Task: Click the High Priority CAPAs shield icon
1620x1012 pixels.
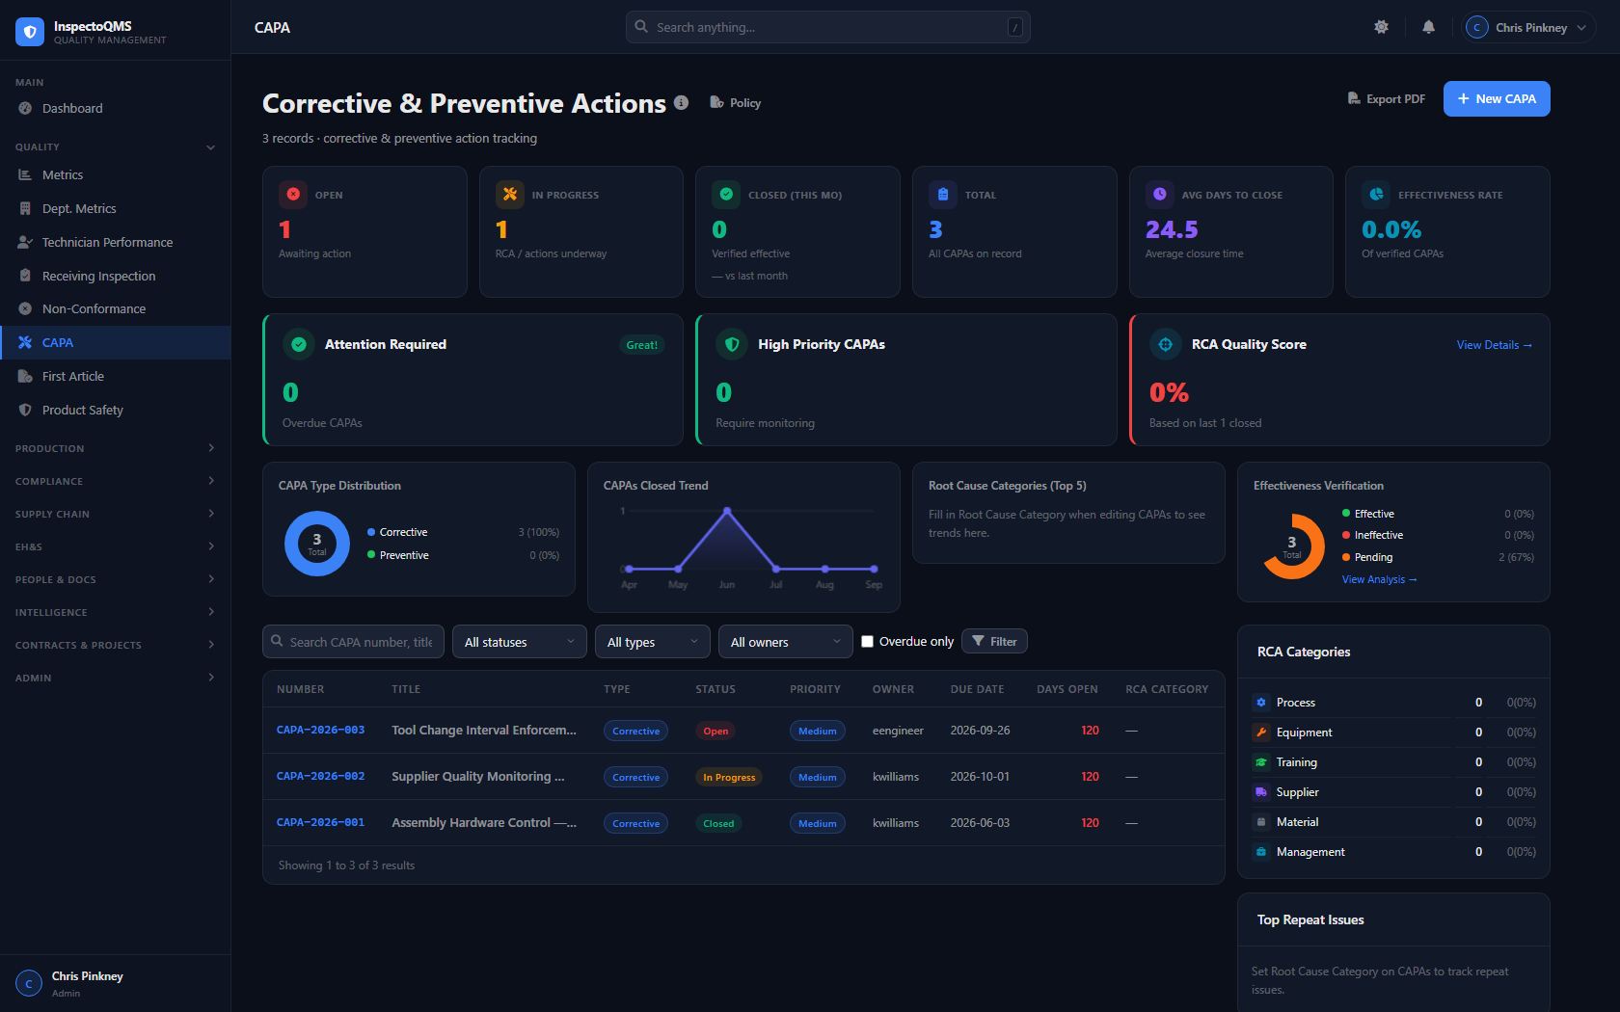Action: pos(732,344)
